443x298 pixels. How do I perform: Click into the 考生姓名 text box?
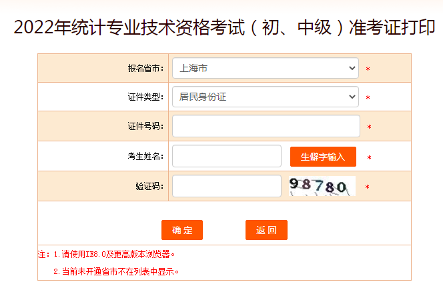click(x=226, y=156)
